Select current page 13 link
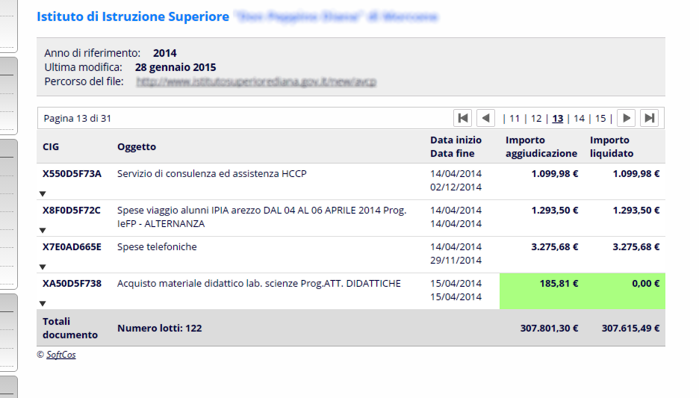Screen dimensions: 699x398 [558, 119]
